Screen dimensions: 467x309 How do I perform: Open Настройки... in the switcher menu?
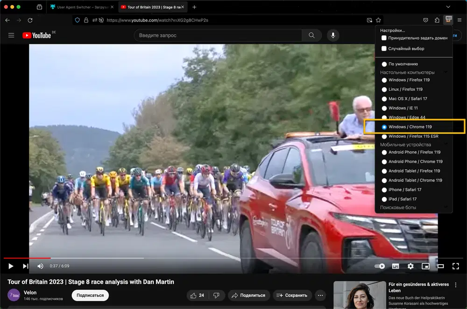coord(392,30)
